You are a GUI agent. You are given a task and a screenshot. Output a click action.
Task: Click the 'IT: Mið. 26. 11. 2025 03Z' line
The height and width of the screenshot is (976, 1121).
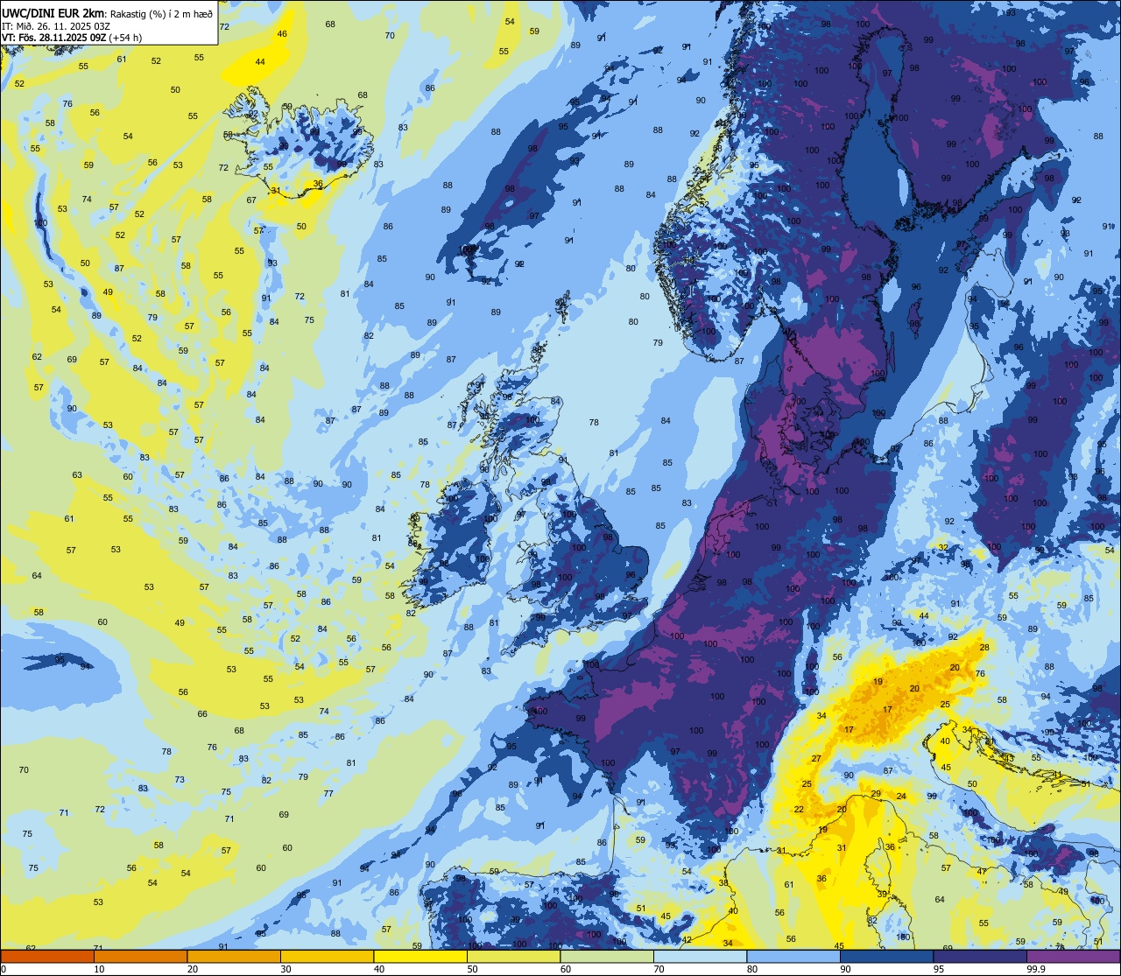55,25
